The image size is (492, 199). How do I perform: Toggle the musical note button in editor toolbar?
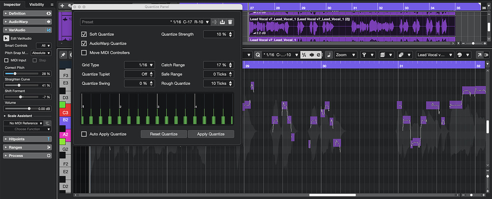pyautogui.click(x=329, y=55)
